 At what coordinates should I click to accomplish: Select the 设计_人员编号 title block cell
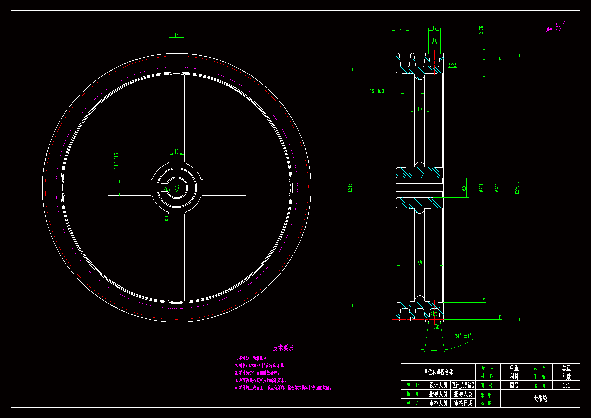pos(463,385)
